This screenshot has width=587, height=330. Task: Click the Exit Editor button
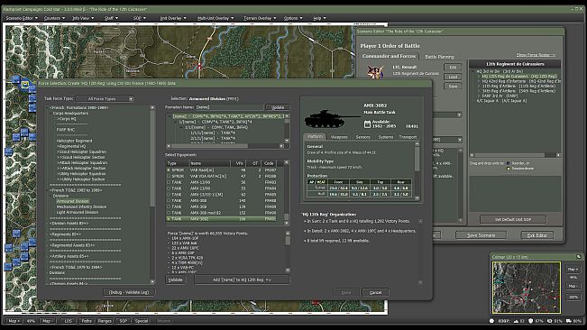(537, 235)
